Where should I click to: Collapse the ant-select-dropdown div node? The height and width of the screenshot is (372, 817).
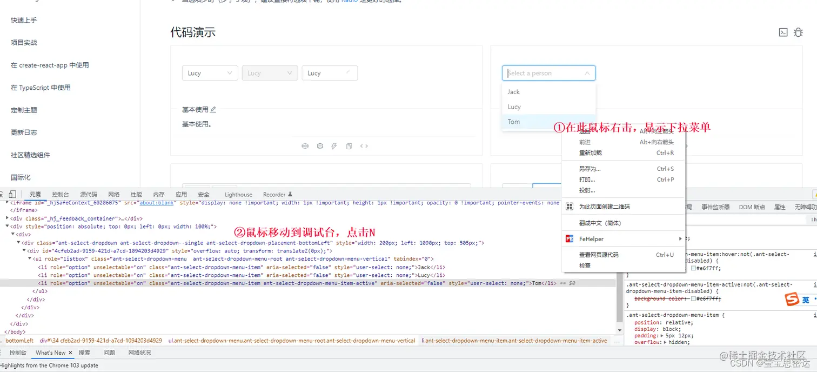pyautogui.click(x=18, y=243)
